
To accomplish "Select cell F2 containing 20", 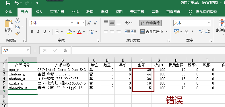I will coord(142,69).
